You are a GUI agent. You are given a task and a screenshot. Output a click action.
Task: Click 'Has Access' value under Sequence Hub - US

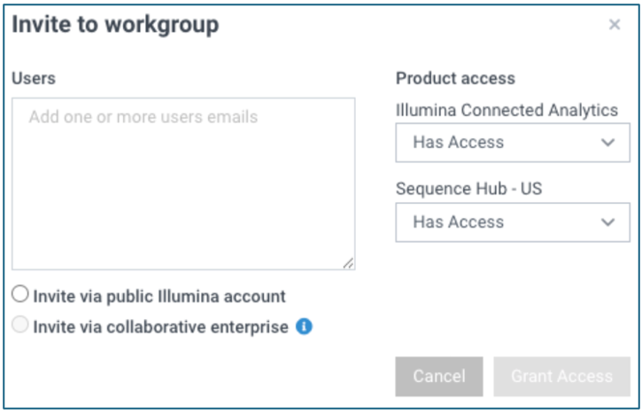(x=458, y=223)
